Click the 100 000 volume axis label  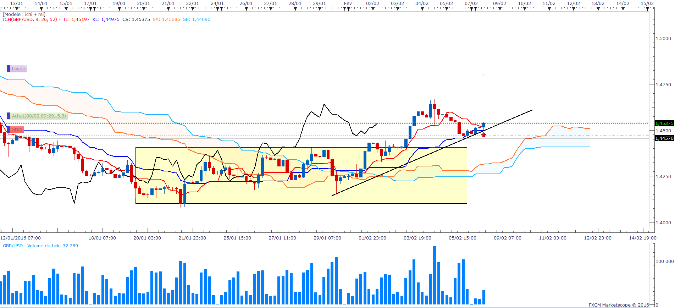click(x=664, y=261)
